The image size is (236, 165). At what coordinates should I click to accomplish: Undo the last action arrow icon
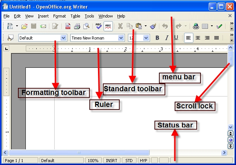click(165, 26)
